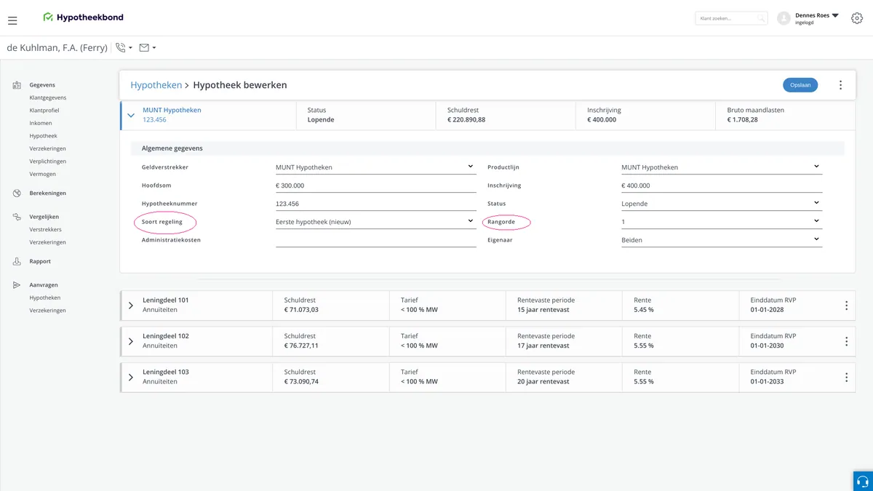Open the email envelope options
Image resolution: width=873 pixels, height=491 pixels.
[x=148, y=48]
